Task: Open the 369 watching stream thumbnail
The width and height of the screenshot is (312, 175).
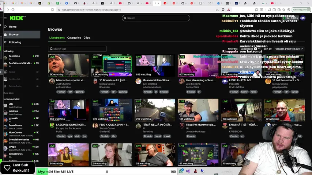Action: click(68, 110)
